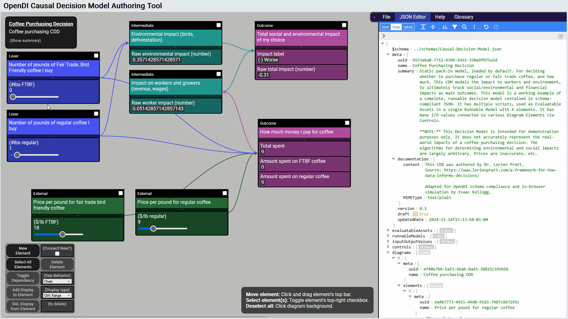Open the JSON path navigation arrow
Screen dimensions: 568x319
click(384, 36)
